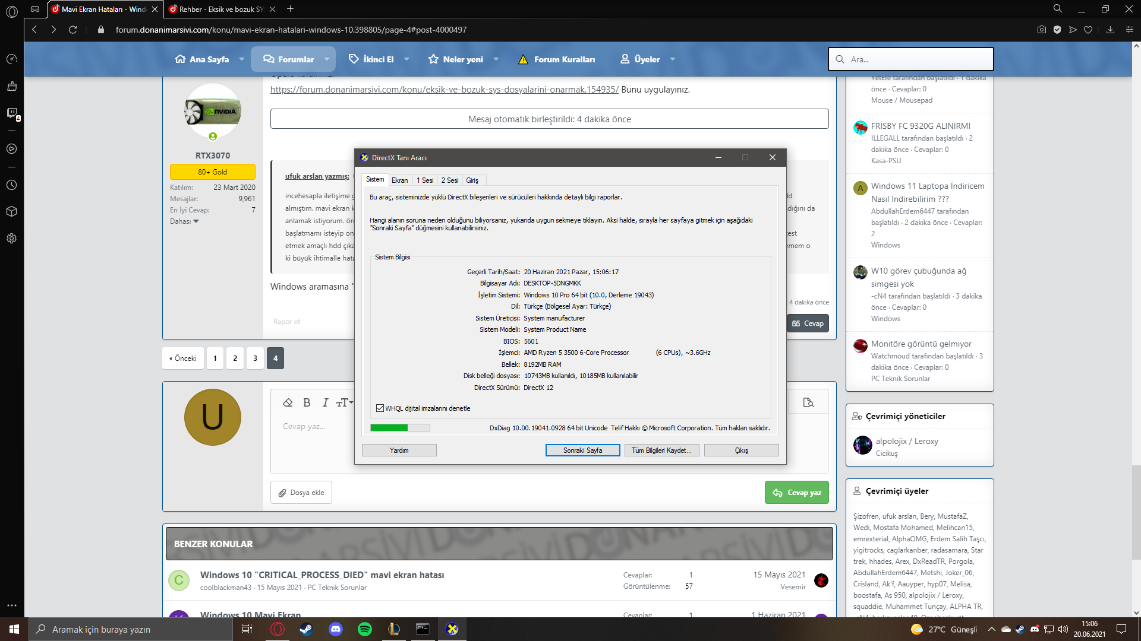Toggle the WHQL dijital imzalarını denetle checkbox
Image resolution: width=1141 pixels, height=641 pixels.
point(380,408)
